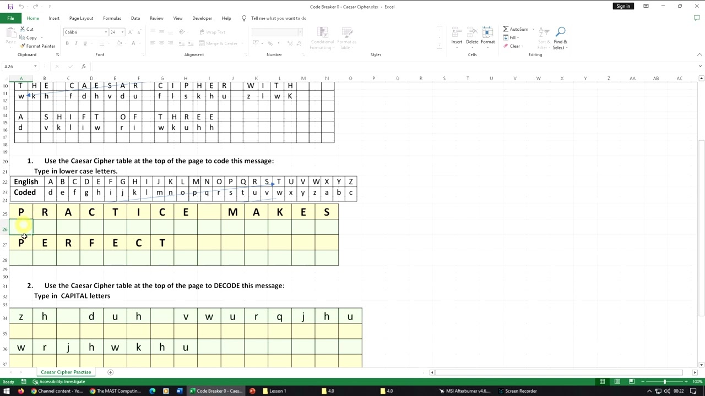Redo the last action
This screenshot has height=396, width=705.
tap(35, 7)
